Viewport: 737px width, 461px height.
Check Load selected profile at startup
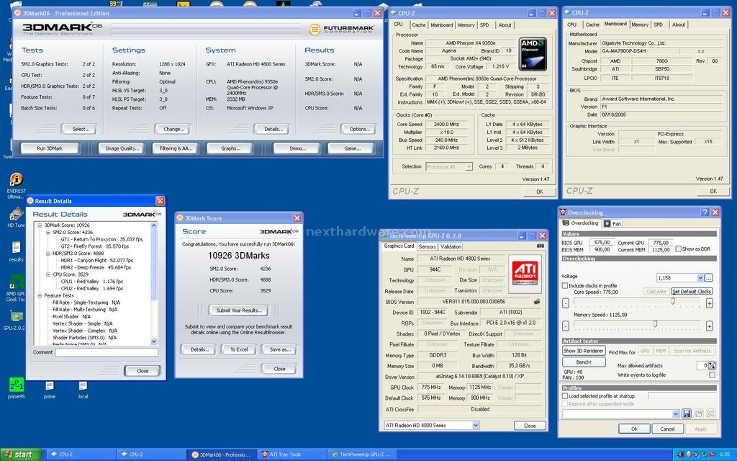pyautogui.click(x=565, y=396)
